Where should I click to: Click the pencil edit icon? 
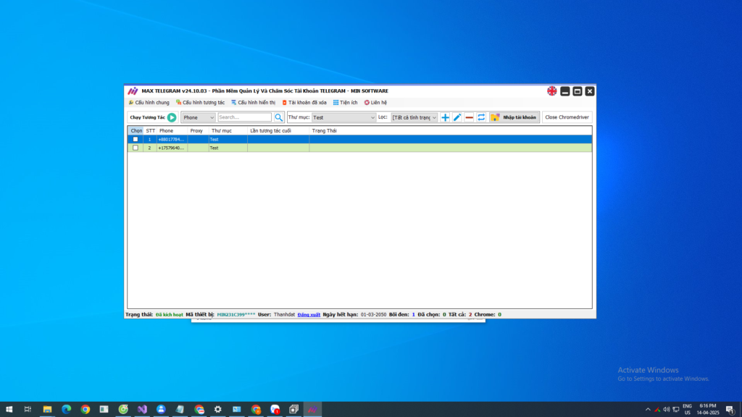click(x=457, y=117)
